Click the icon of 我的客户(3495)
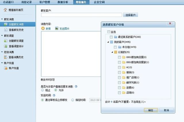The width and height of the screenshot is (184, 122). [112, 42]
